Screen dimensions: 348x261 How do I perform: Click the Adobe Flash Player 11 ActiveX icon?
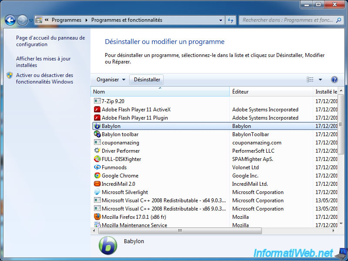(97, 110)
